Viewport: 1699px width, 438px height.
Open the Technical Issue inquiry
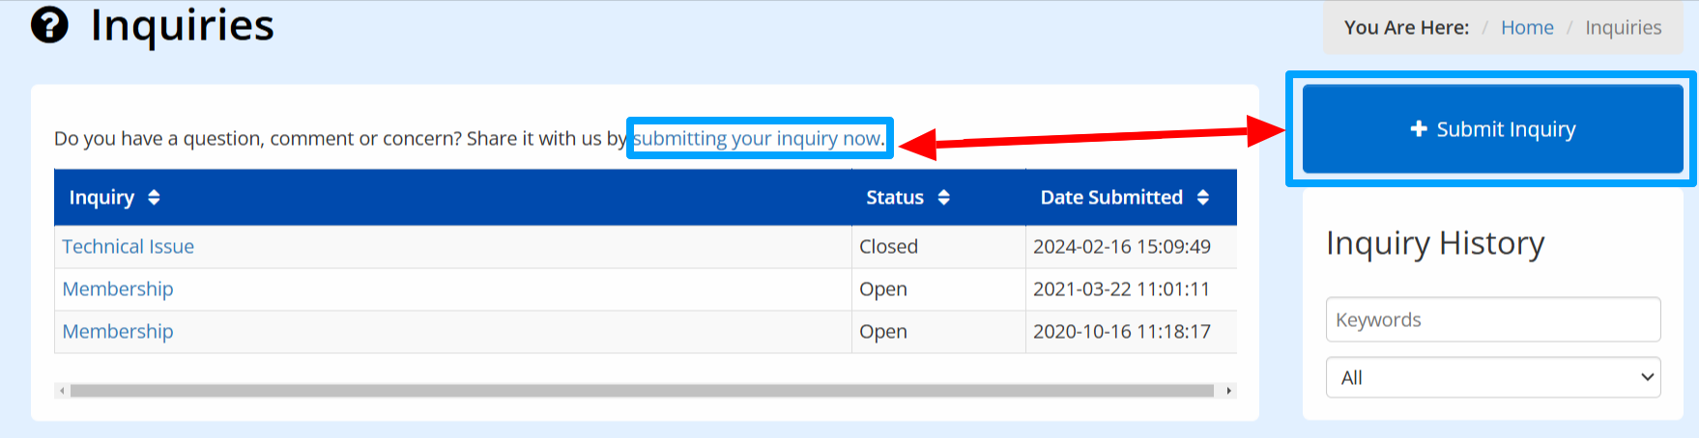coord(129,247)
